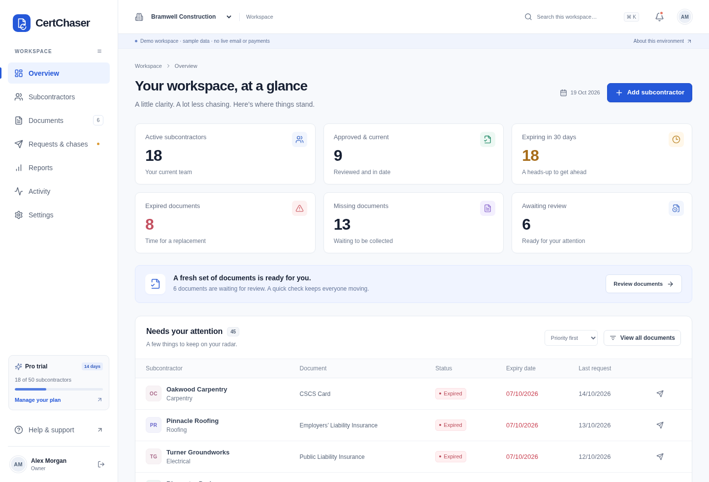This screenshot has width=709, height=482.
Task: Send a chase request to Oakwood Carpentry
Action: [660, 394]
